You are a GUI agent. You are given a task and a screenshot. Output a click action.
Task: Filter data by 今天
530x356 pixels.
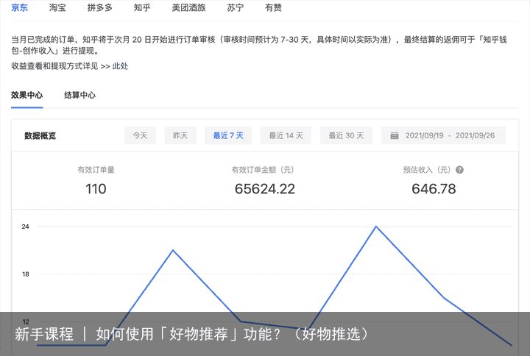point(141,135)
